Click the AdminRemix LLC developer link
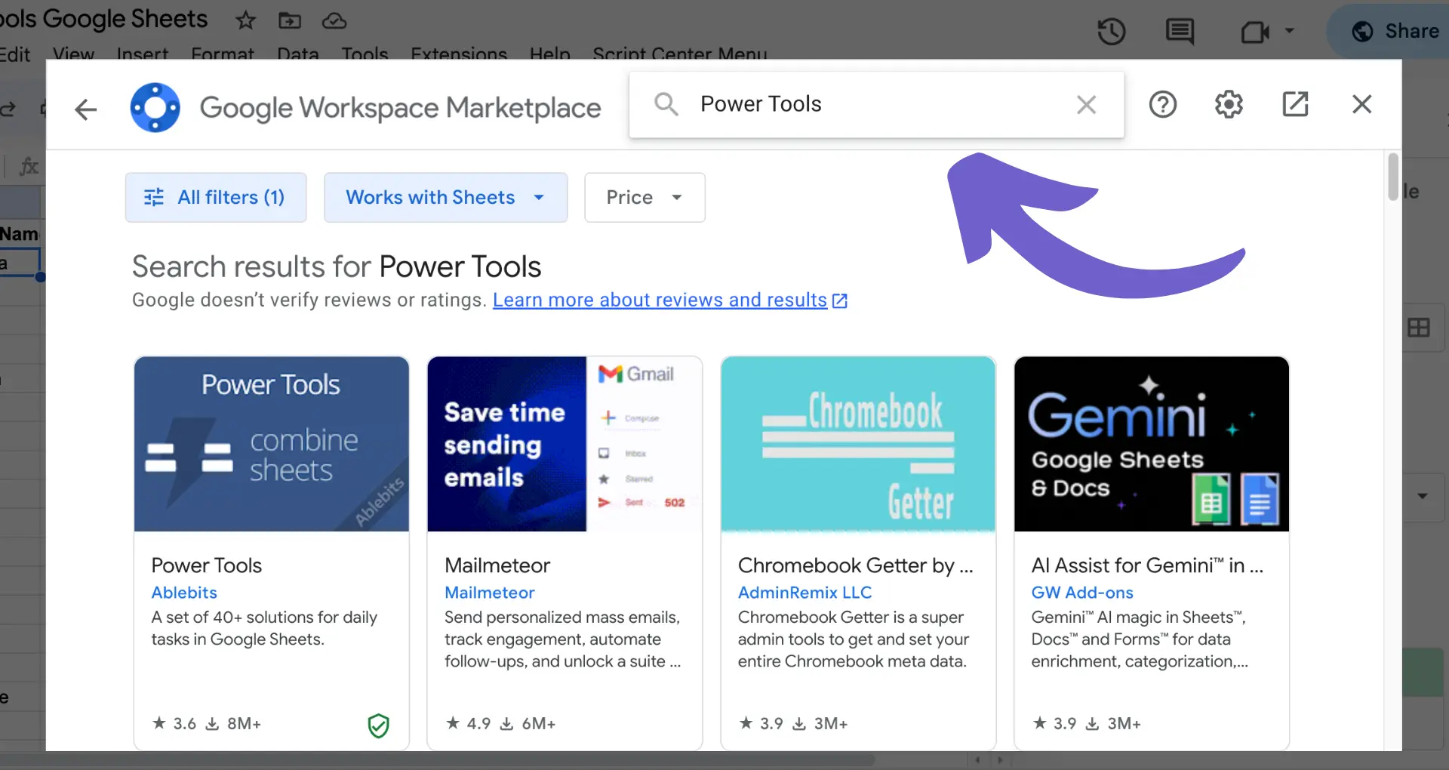The height and width of the screenshot is (770, 1449). pyautogui.click(x=804, y=593)
